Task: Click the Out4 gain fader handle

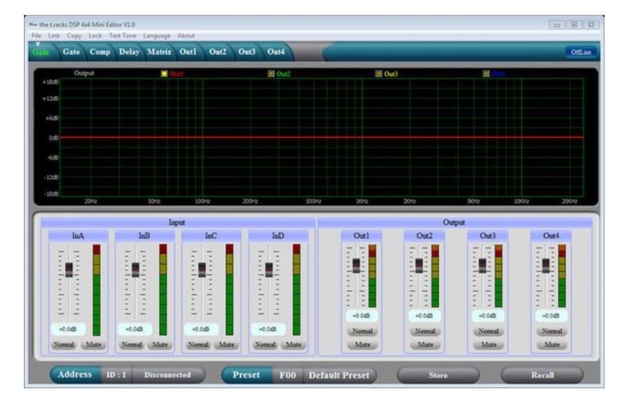Action: pyautogui.click(x=546, y=266)
